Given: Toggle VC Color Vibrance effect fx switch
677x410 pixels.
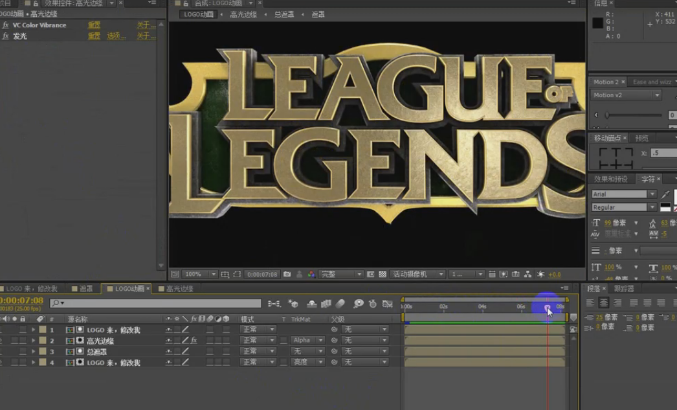Looking at the screenshot, I should point(5,25).
